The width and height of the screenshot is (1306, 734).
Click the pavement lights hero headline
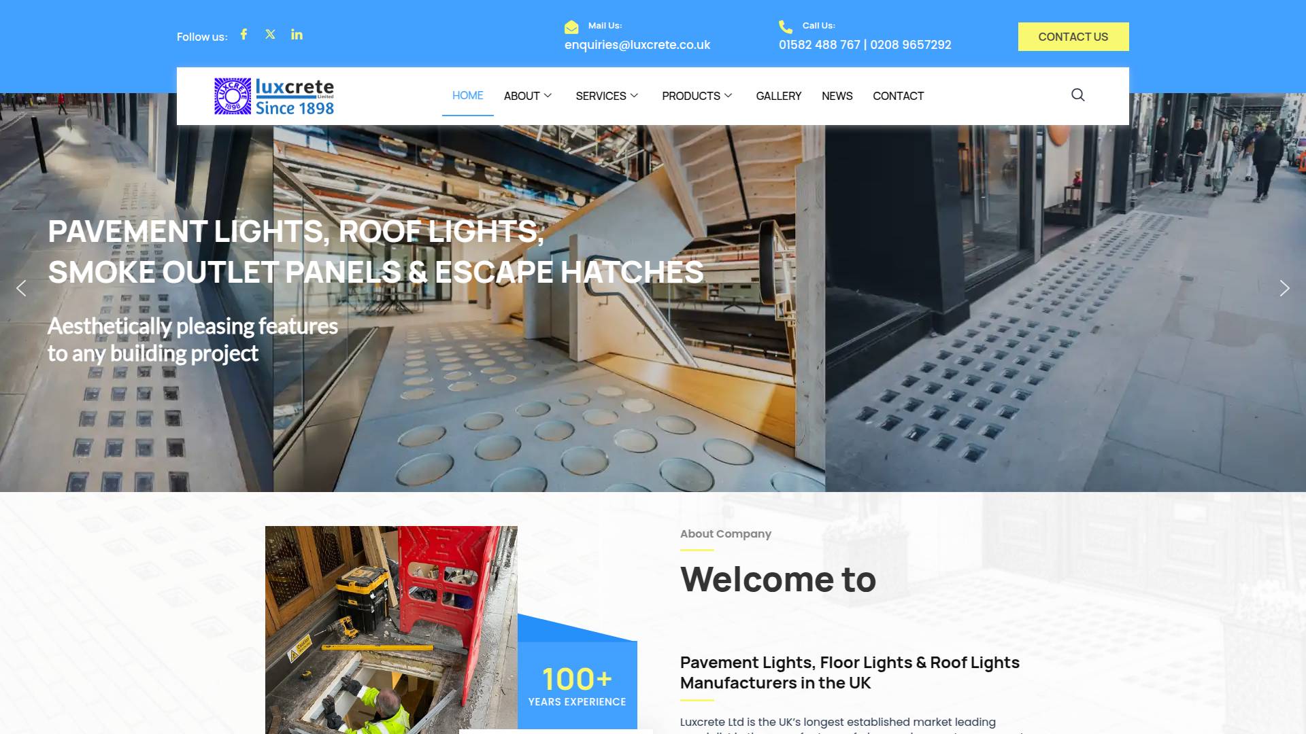pyautogui.click(x=375, y=252)
